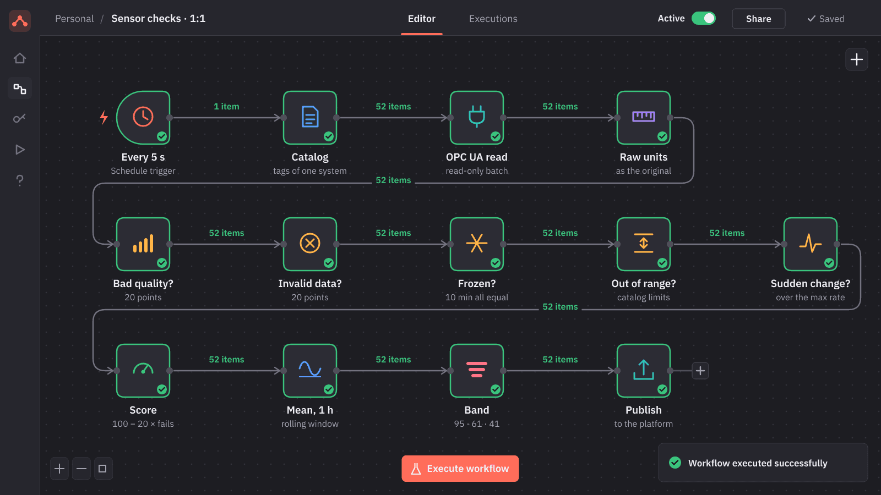
Task: Open the Personal breadcrumb link
Action: click(74, 19)
